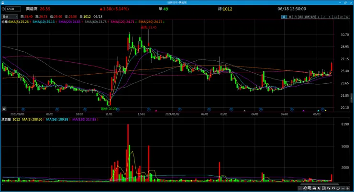
Task: Switch to 3-minute chart button
Action: pyautogui.click(x=324, y=17)
